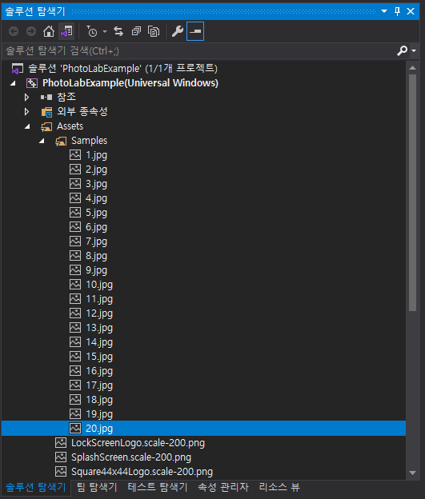This screenshot has width=425, height=499.
Task: Open the window position dropdown in title bar
Action: pos(384,11)
